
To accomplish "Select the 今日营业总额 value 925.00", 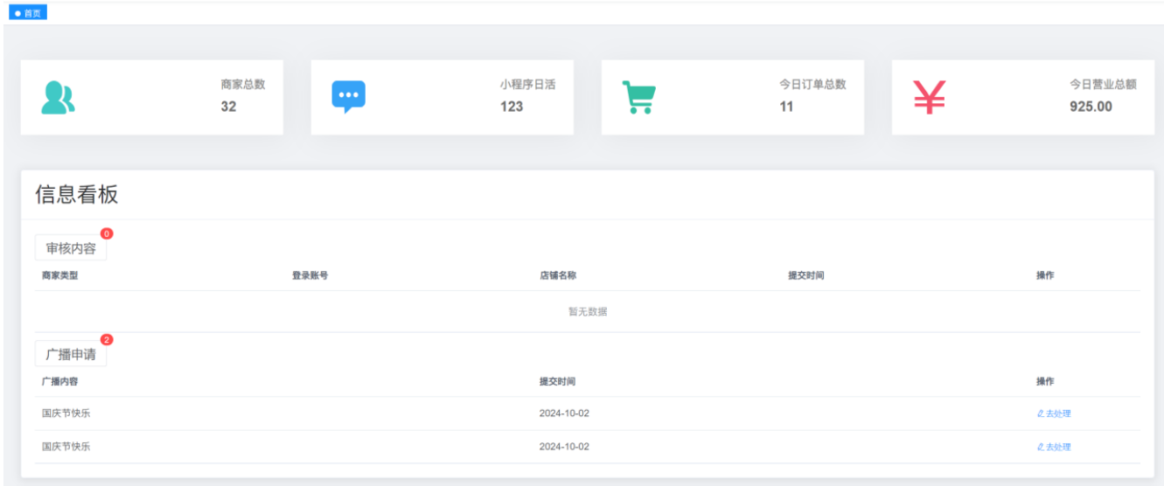I will (1091, 107).
